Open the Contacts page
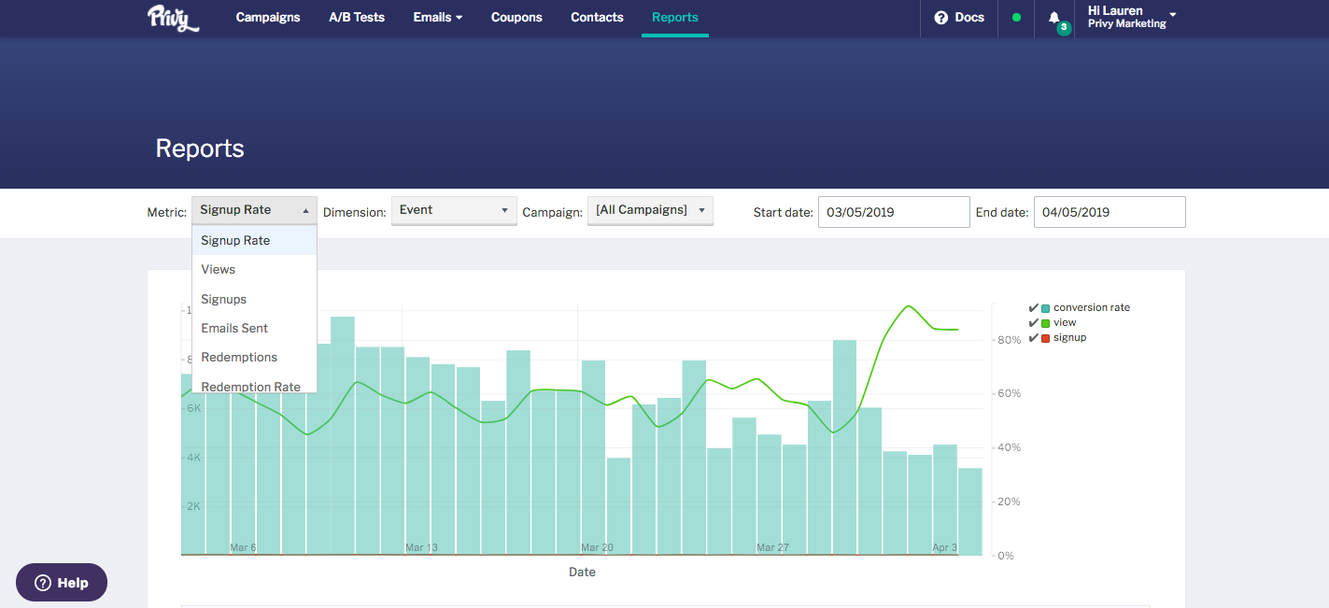Viewport: 1329px width, 608px height. (597, 18)
